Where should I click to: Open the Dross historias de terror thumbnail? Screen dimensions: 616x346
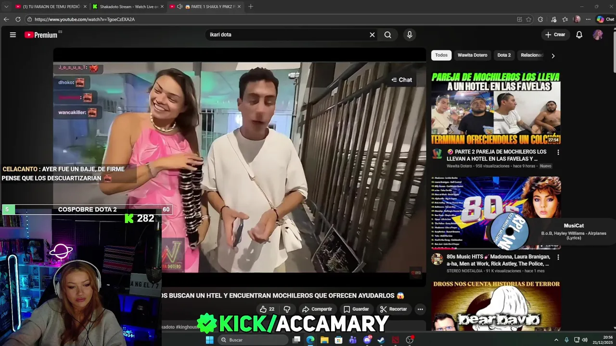tap(496, 306)
